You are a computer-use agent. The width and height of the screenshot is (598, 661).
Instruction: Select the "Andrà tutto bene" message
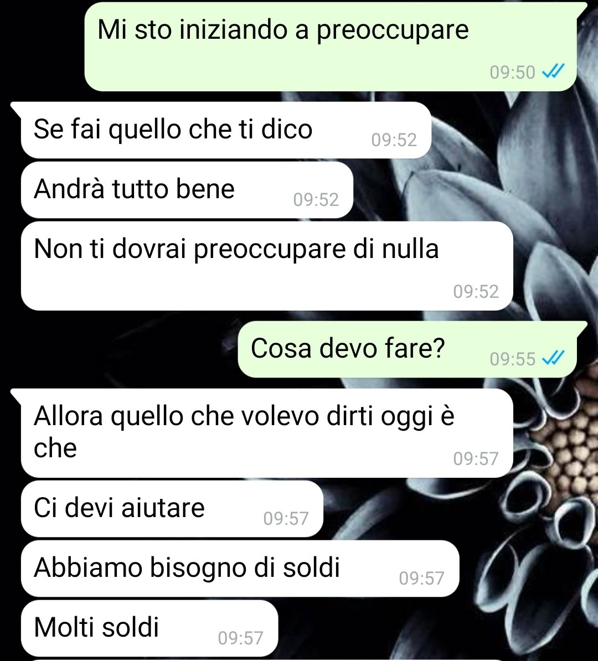[187, 190]
